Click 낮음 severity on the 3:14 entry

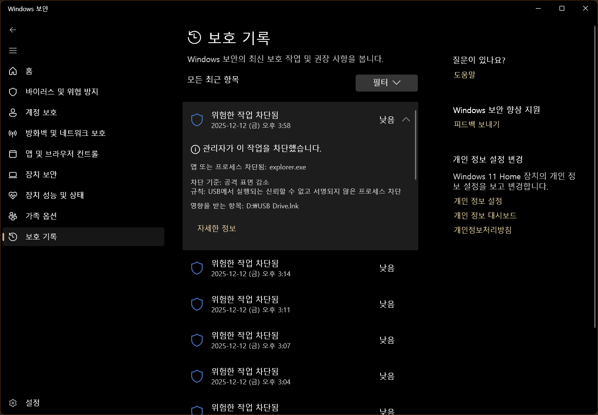coord(387,268)
